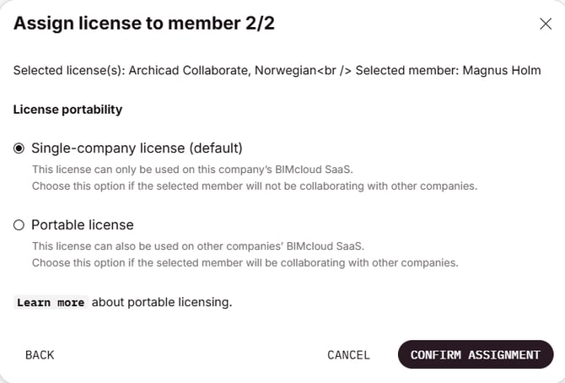Click the 'about portable licensing' text
565x383 pixels.
161,302
